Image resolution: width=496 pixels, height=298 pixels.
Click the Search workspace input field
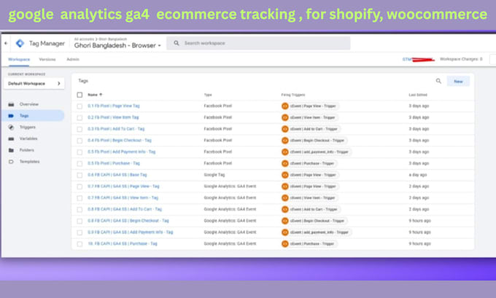click(258, 43)
